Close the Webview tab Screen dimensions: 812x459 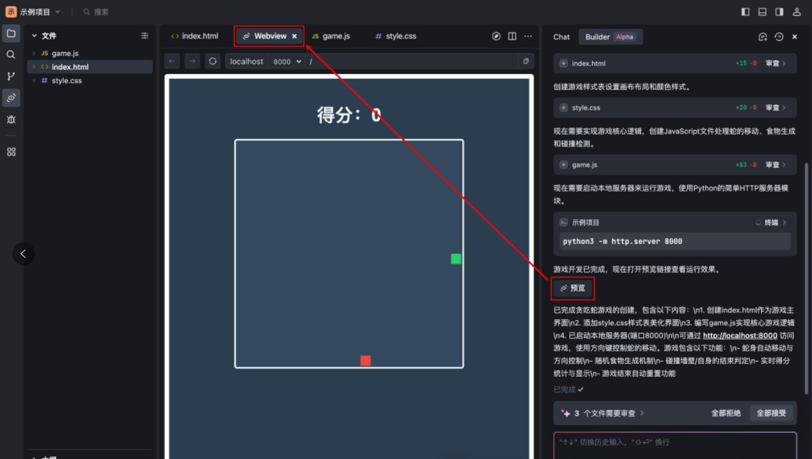[x=294, y=36]
